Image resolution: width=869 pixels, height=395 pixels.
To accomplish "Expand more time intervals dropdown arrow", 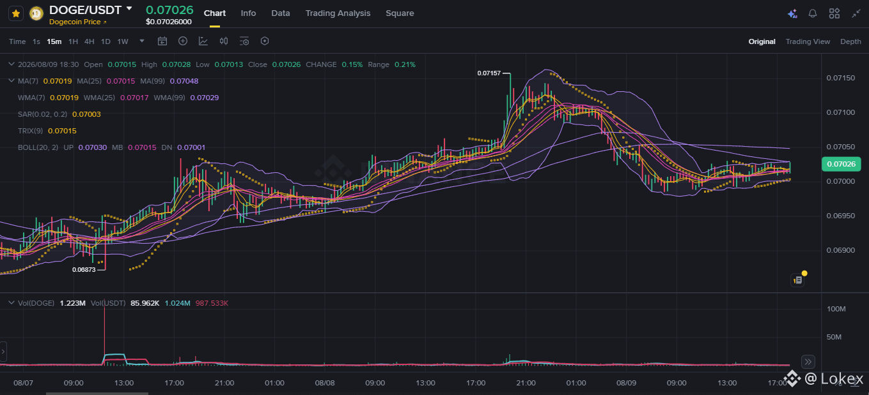I will click(142, 41).
